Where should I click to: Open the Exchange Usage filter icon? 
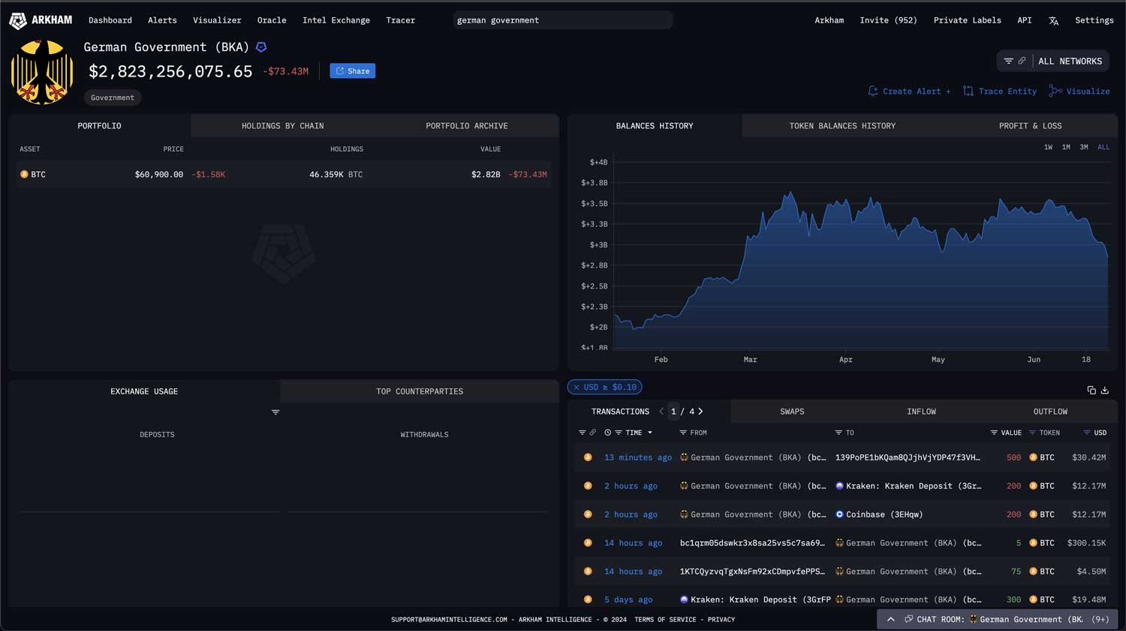pos(275,412)
